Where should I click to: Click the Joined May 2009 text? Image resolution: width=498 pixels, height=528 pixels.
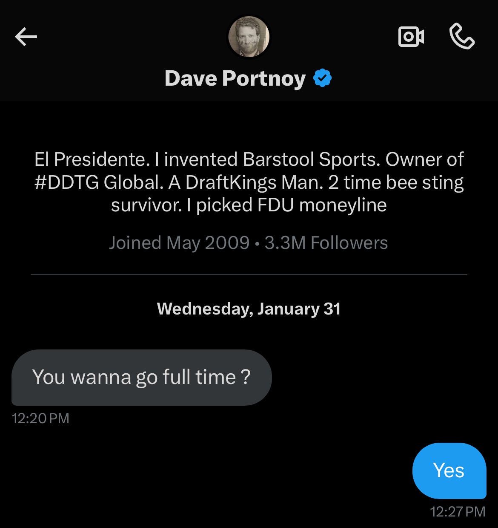pyautogui.click(x=179, y=243)
